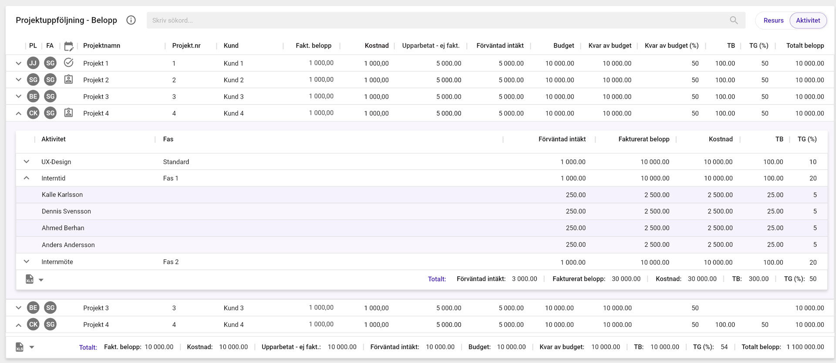Switch to Resurs view
This screenshot has width=836, height=363.
[x=773, y=20]
